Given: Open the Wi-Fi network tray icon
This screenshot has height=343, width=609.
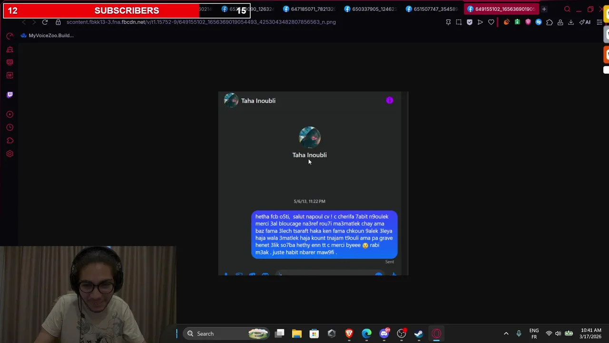Looking at the screenshot, I should (549, 333).
